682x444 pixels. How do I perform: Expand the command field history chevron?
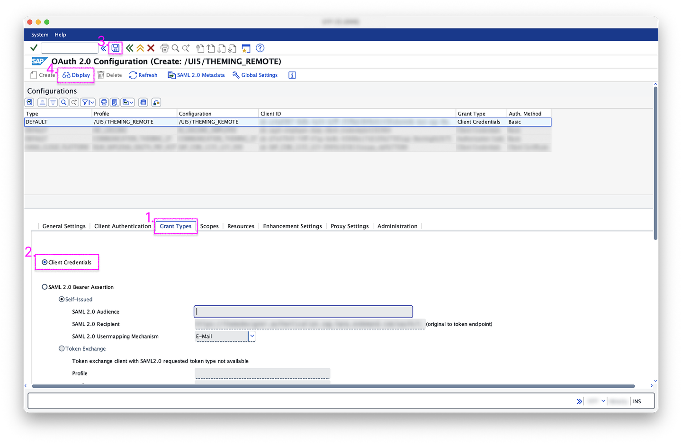click(103, 48)
